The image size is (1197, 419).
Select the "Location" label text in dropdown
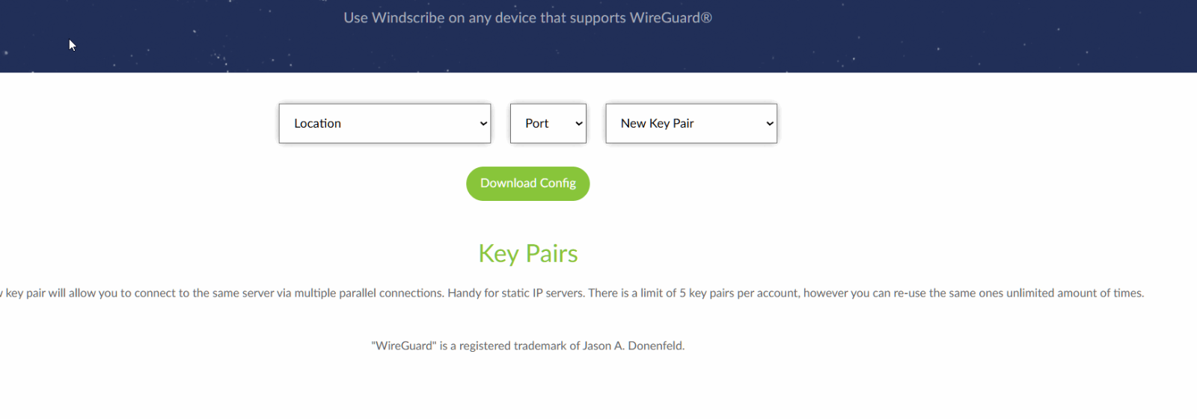click(x=317, y=123)
